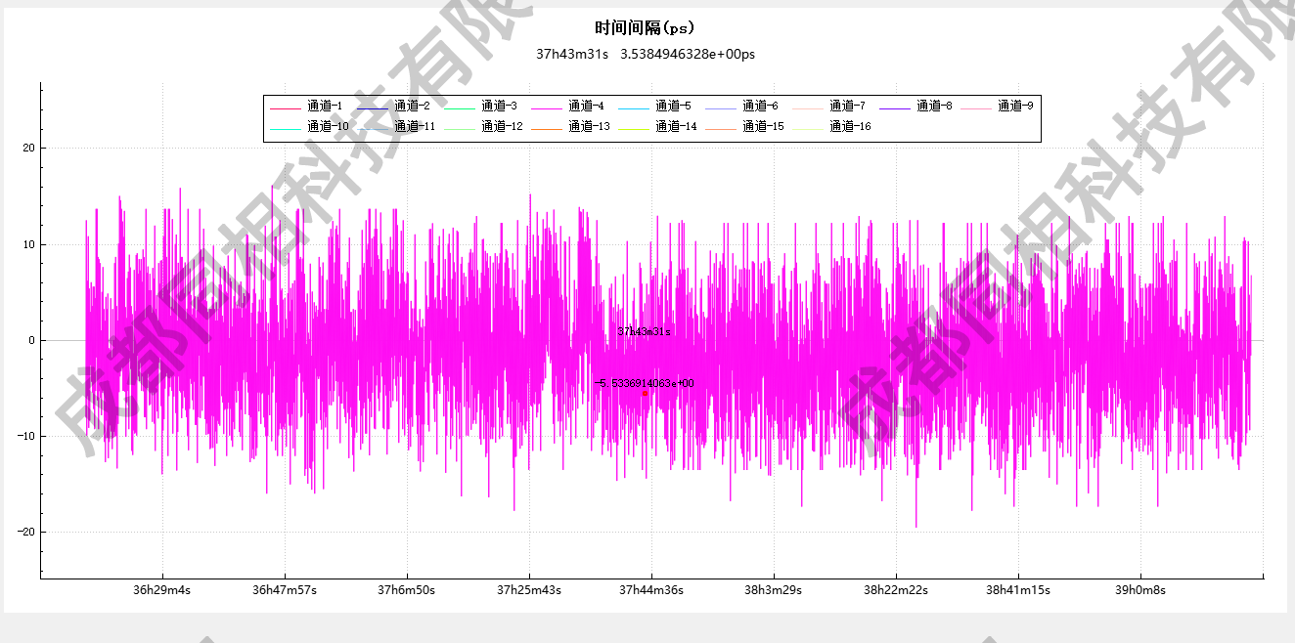This screenshot has height=643, width=1295.
Task: Click the 37h43m31s tooltip label in plot
Action: tap(644, 331)
